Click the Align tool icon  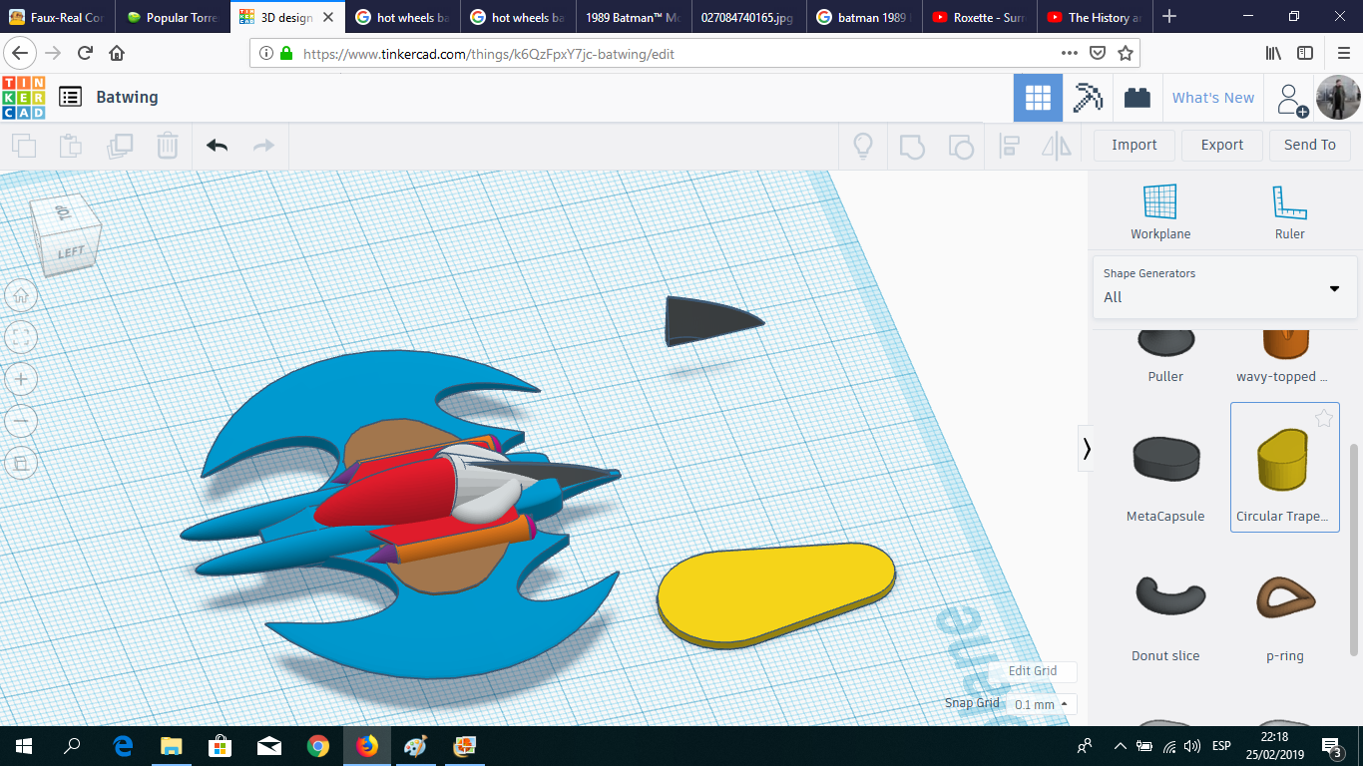pyautogui.click(x=1009, y=146)
